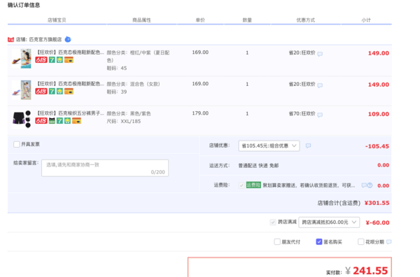Open the 跨店满减抵扣60.00元 dropdown
The image size is (420, 277).
pos(329,222)
